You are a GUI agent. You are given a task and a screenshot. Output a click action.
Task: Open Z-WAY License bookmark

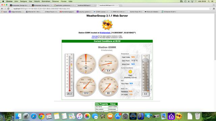tap(101, 12)
